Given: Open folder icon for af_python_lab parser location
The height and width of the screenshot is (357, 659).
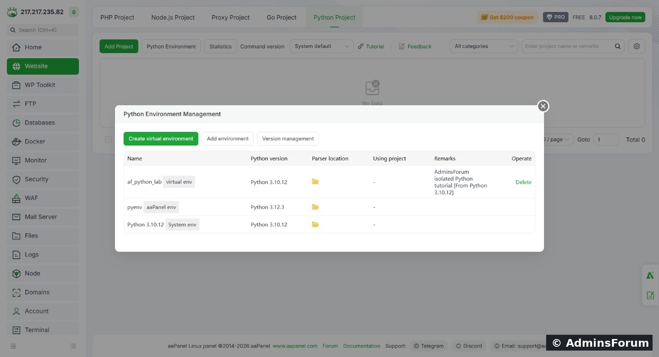Looking at the screenshot, I should (x=315, y=181).
